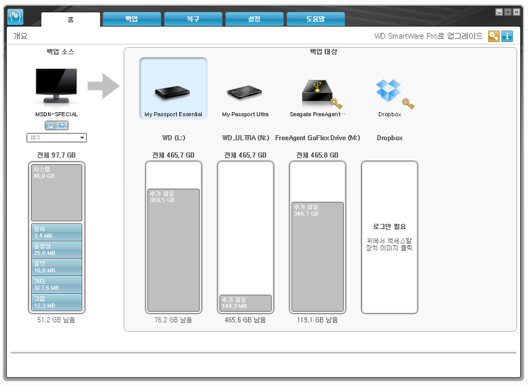The height and width of the screenshot is (386, 528).
Task: Click the gold key upgrade icon
Action: pyautogui.click(x=494, y=36)
